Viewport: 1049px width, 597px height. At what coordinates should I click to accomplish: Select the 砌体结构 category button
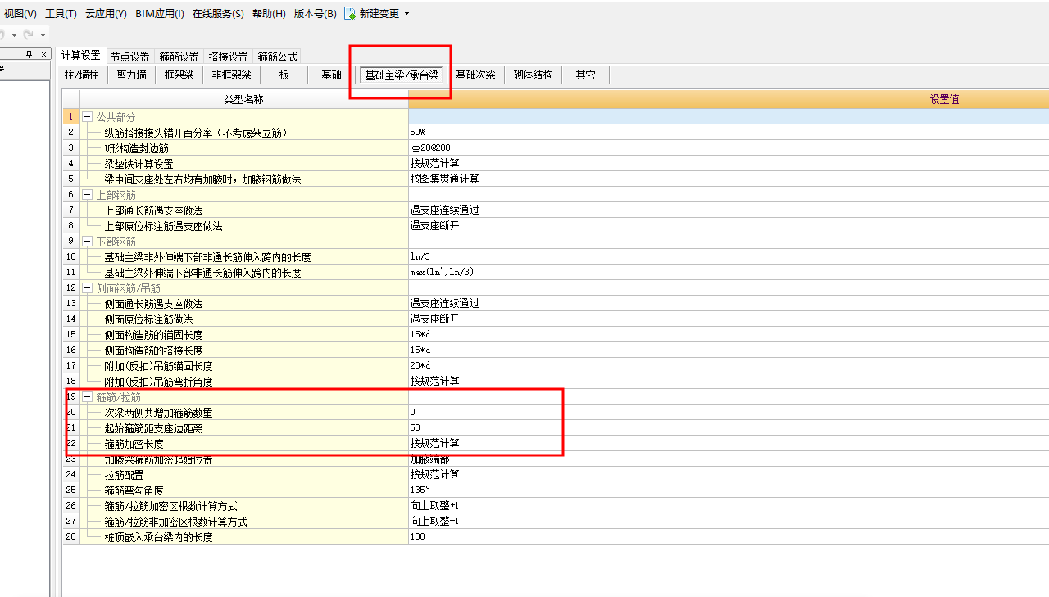tap(533, 75)
